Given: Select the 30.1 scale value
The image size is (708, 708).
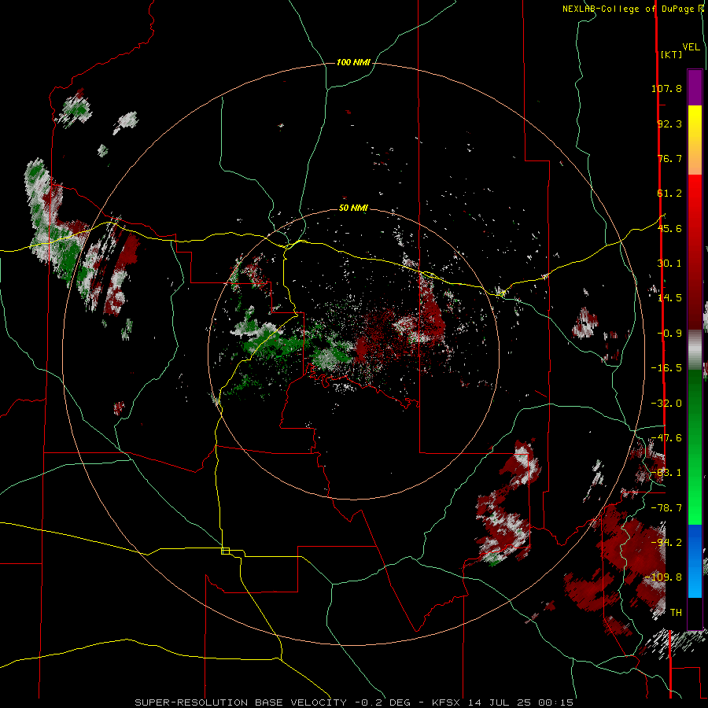Looking at the screenshot, I should [669, 264].
